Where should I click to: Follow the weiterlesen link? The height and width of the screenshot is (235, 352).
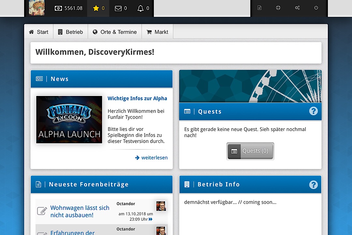[x=152, y=158]
